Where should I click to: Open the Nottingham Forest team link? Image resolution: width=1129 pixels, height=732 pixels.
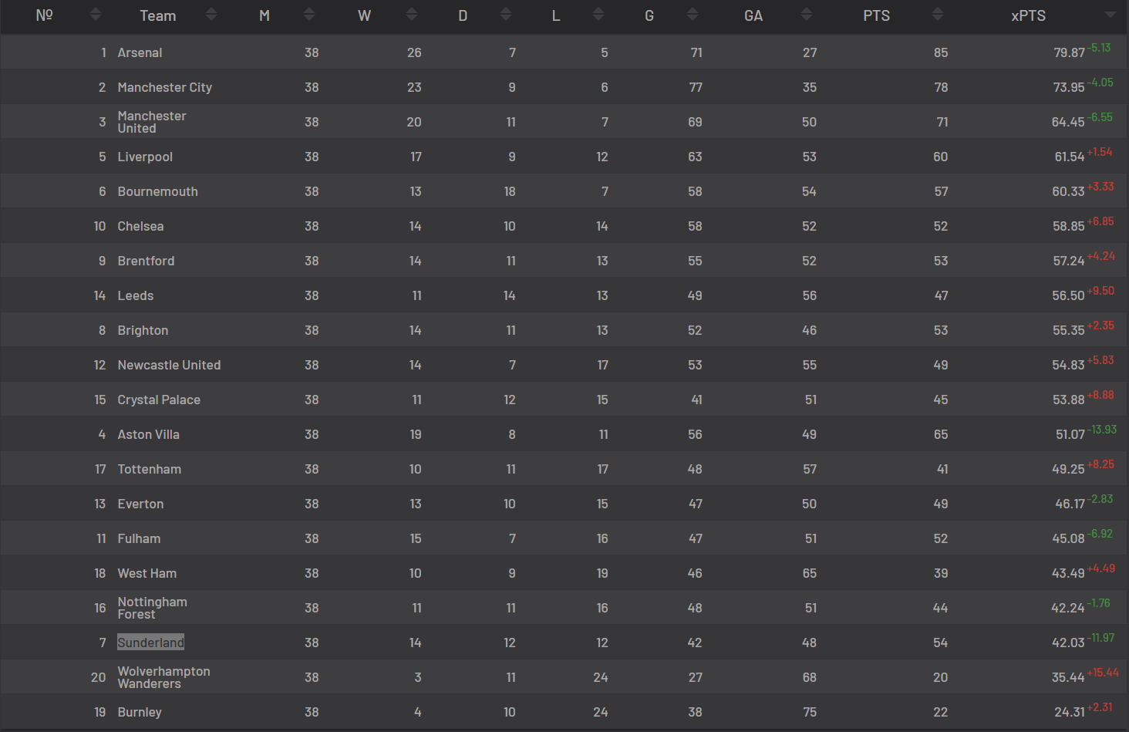pos(152,608)
